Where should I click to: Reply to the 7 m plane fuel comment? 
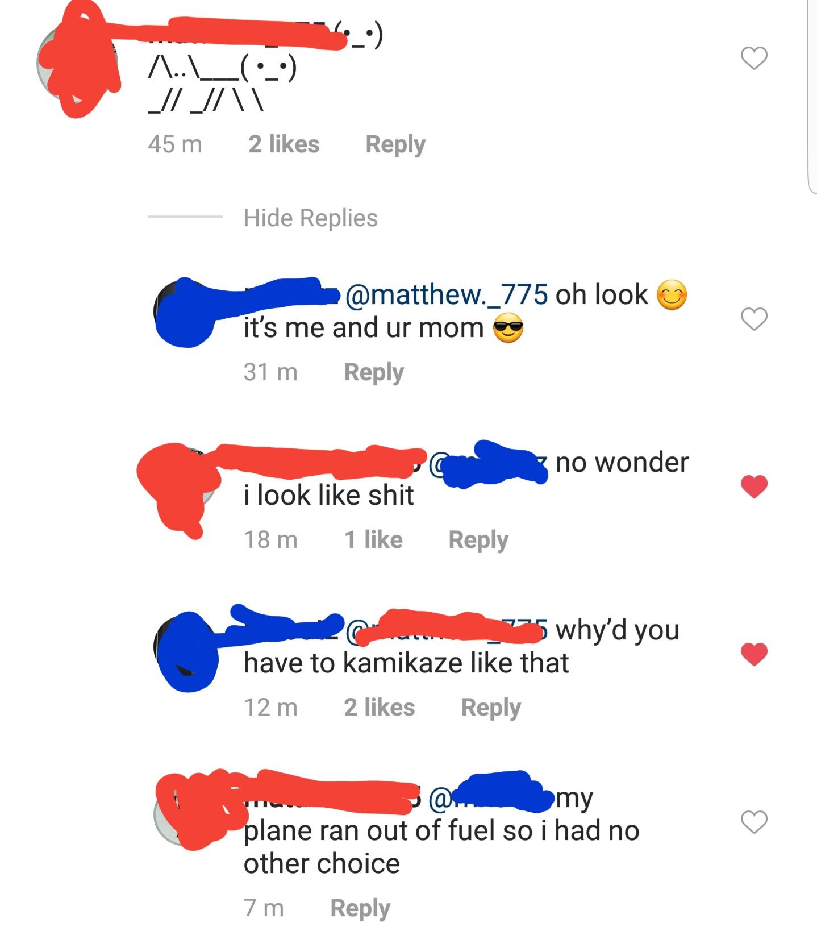[360, 908]
